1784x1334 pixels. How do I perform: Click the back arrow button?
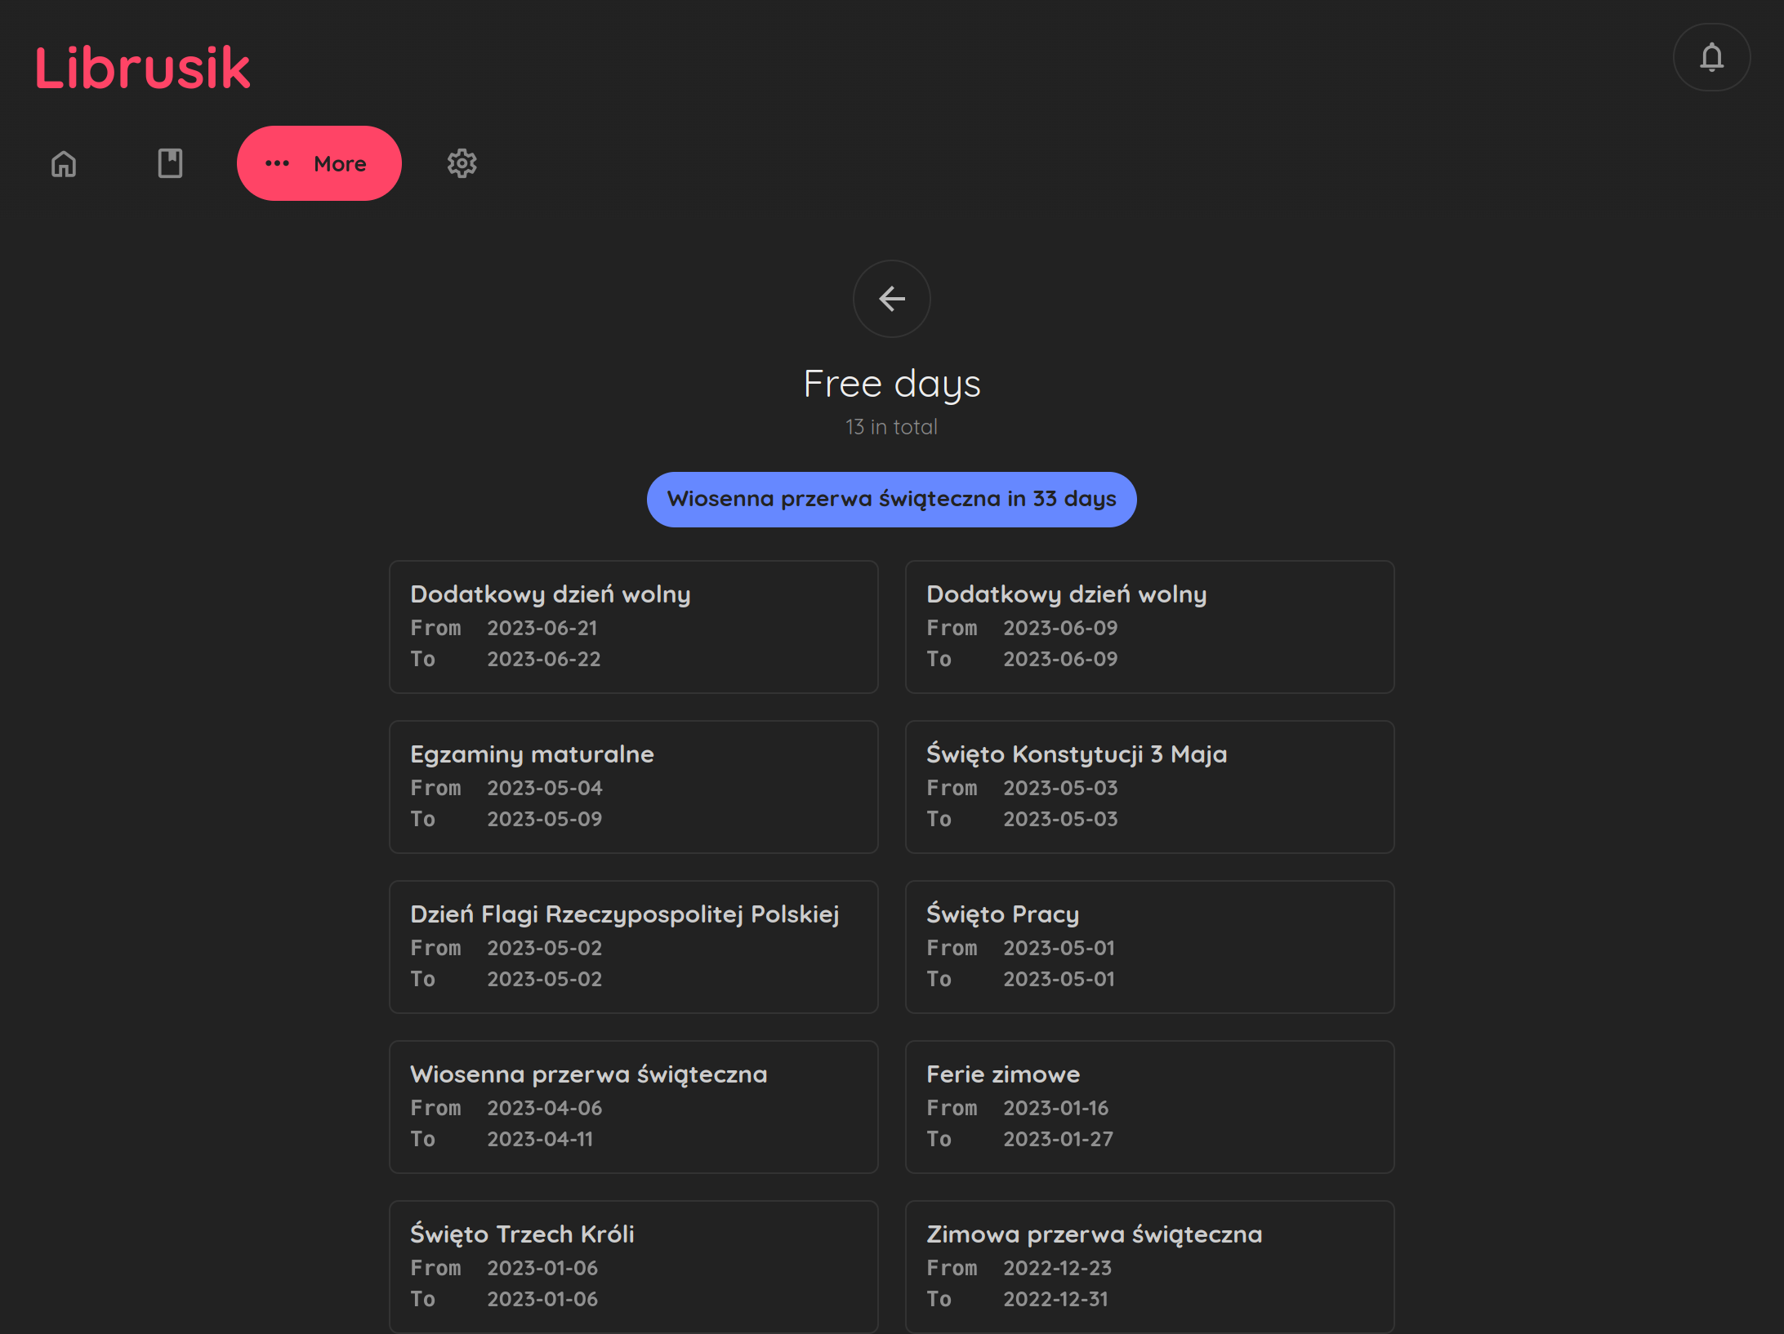click(x=891, y=299)
